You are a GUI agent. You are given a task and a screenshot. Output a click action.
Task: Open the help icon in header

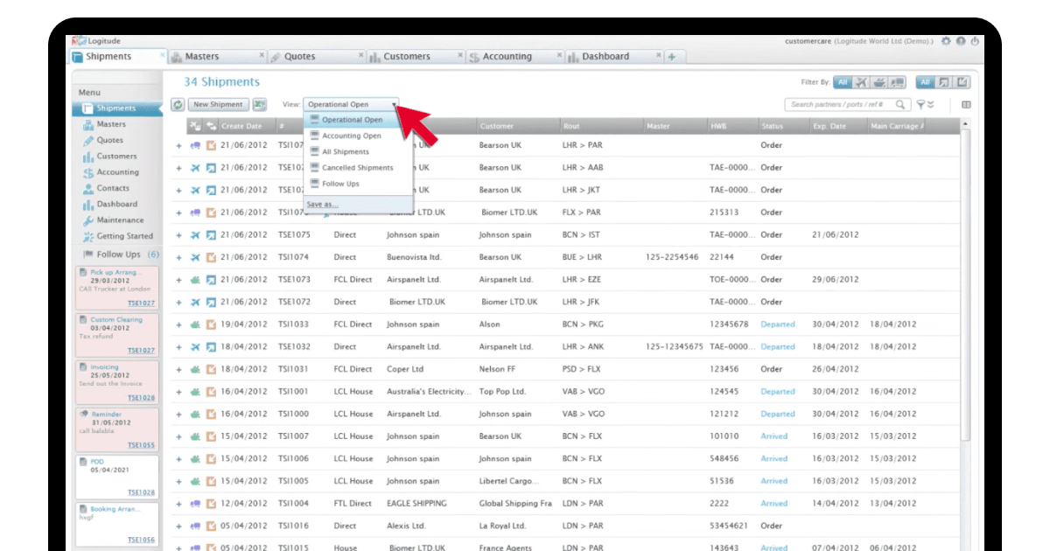pos(961,41)
